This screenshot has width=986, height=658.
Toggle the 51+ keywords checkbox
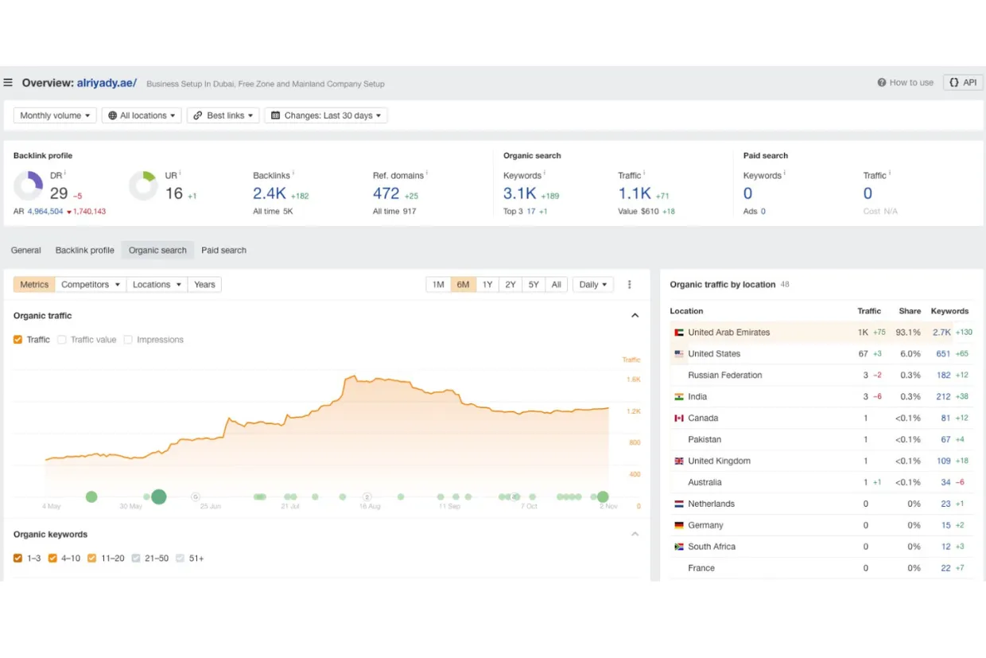(180, 559)
